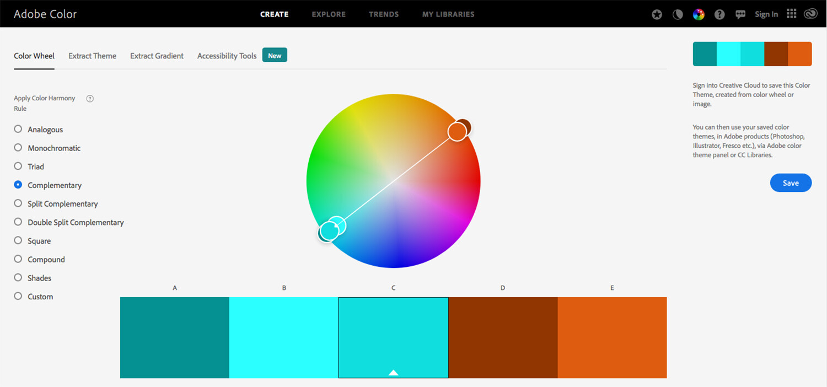Image resolution: width=827 pixels, height=387 pixels.
Task: Click the Adobe Color wheel logo icon
Action: coord(699,14)
